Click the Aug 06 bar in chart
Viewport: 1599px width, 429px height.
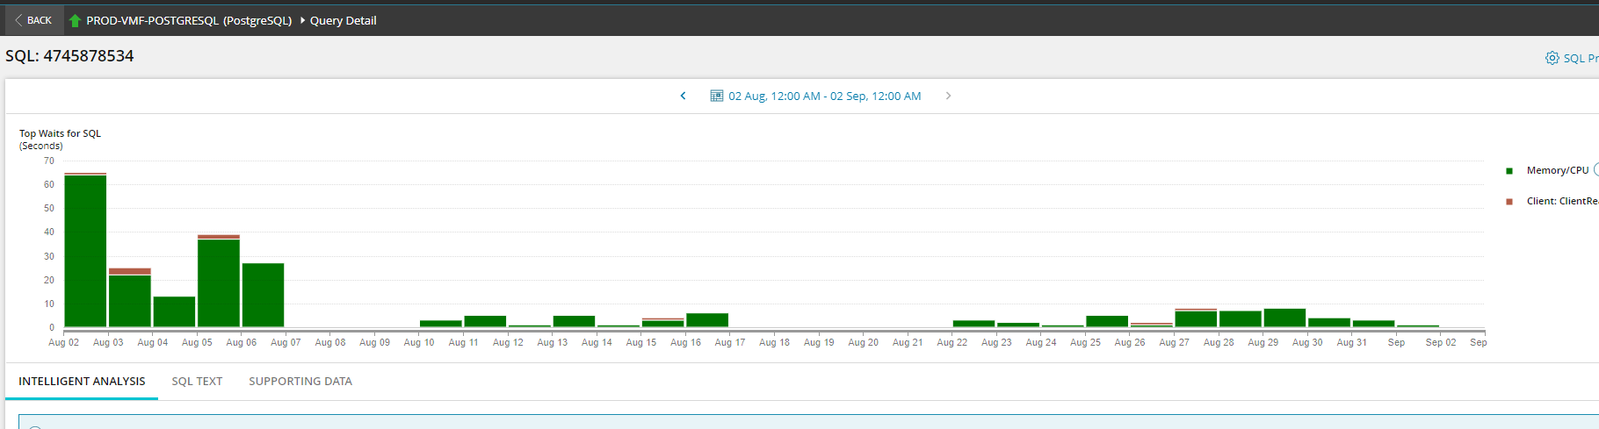click(263, 295)
